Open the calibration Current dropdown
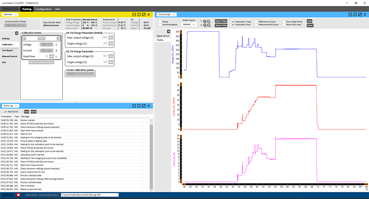Image resolution: width=369 pixels, height=199 pixels. [x=46, y=50]
